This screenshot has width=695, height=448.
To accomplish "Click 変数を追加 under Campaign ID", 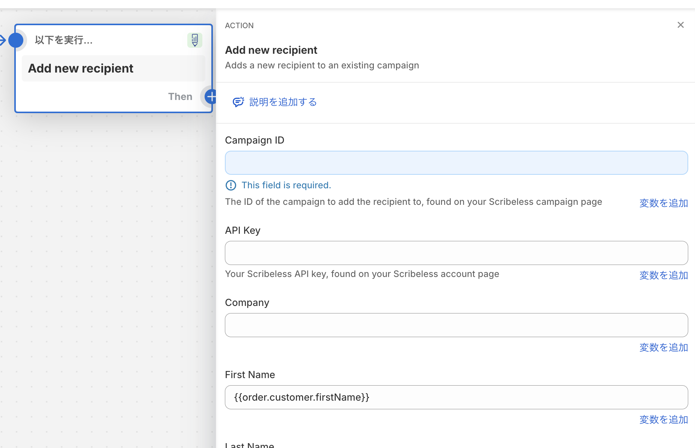I will click(x=663, y=203).
